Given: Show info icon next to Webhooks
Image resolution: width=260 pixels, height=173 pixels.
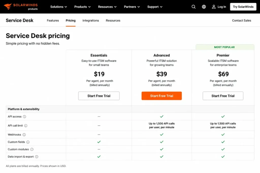Looking at the screenshot, I should tap(24, 135).
